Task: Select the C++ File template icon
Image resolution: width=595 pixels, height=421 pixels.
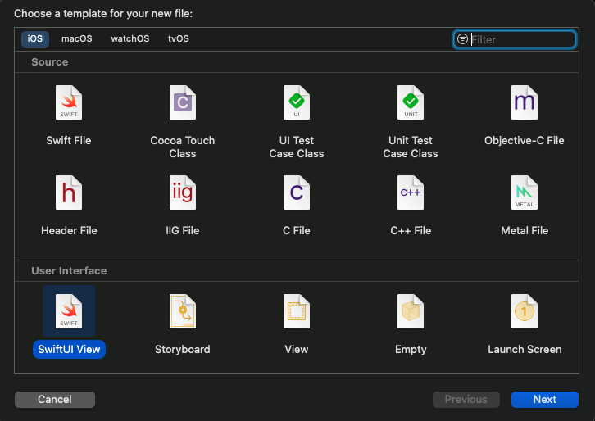Action: click(411, 192)
